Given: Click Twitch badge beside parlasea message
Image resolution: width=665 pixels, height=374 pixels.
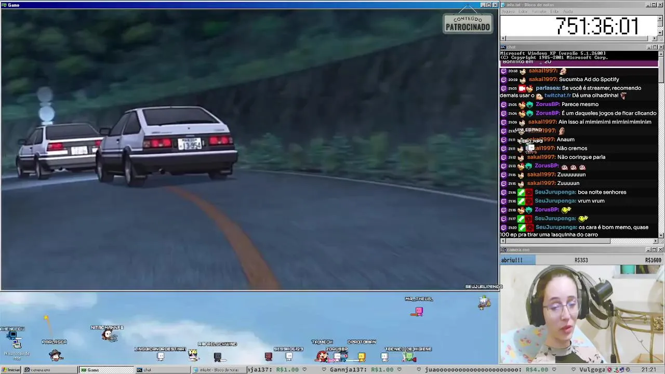Looking at the screenshot, I should coord(503,88).
